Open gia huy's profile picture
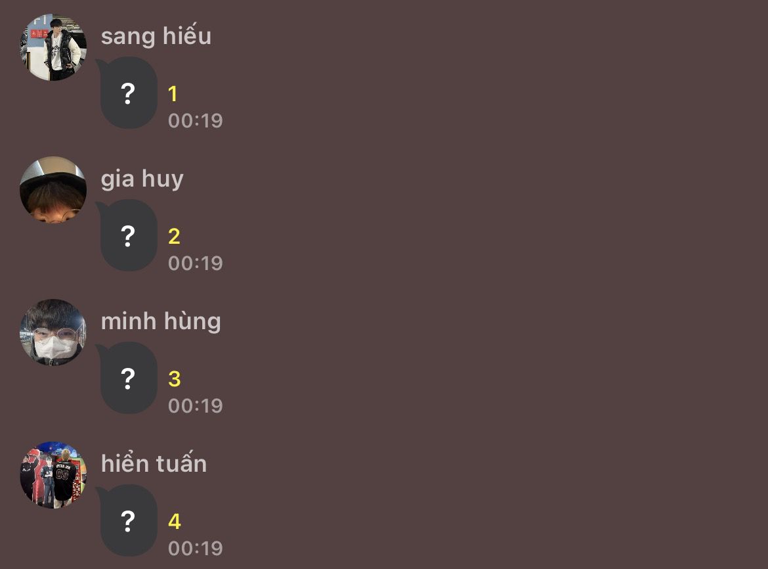 53,190
